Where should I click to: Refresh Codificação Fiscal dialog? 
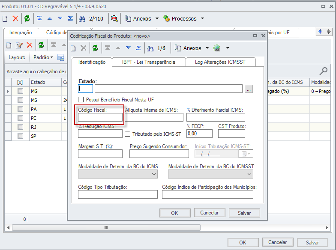pyautogui.click(x=95, y=48)
